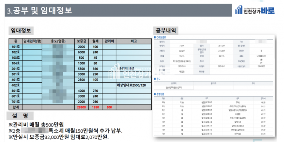Click the blue bullet beside 건축물정보
The width and height of the screenshot is (284, 142).
(155, 37)
